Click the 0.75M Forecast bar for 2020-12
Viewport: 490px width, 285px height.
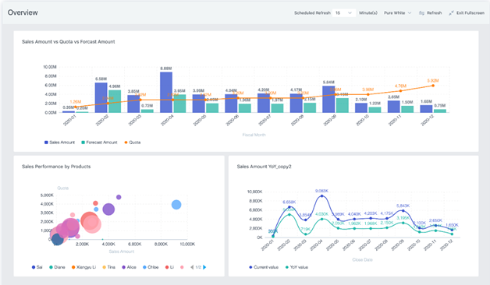[x=440, y=111]
